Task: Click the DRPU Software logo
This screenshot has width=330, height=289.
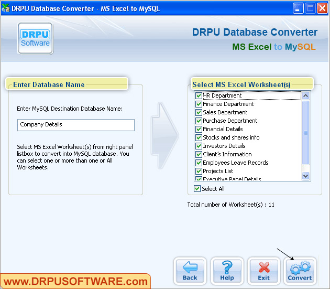Action: pos(35,39)
